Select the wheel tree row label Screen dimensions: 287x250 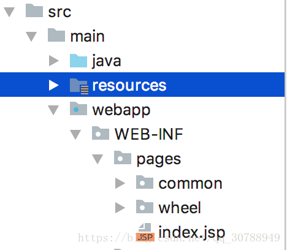[x=180, y=208]
